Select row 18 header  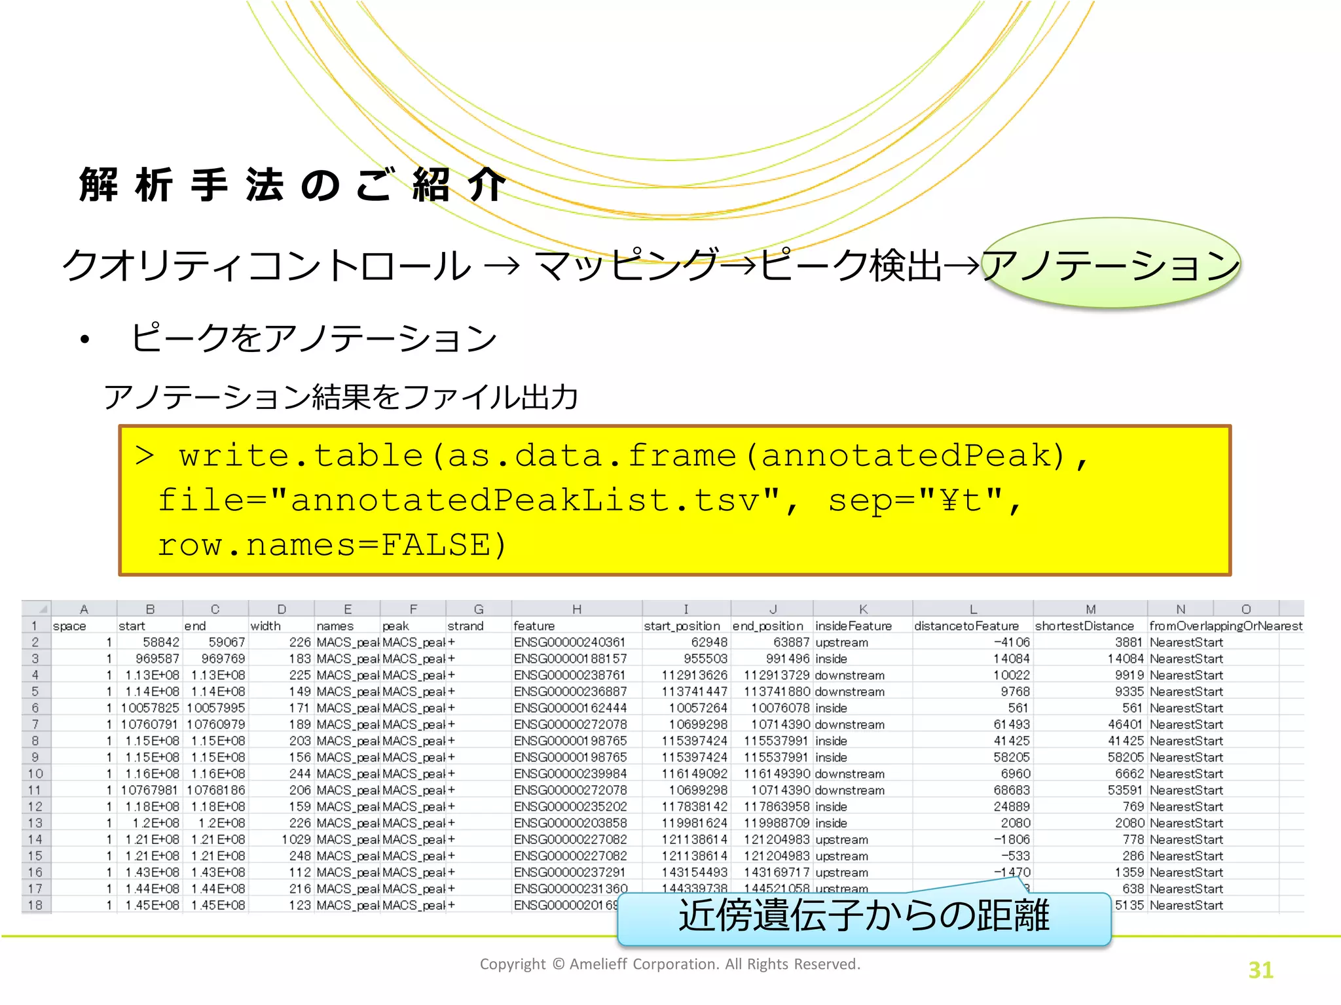tap(36, 906)
